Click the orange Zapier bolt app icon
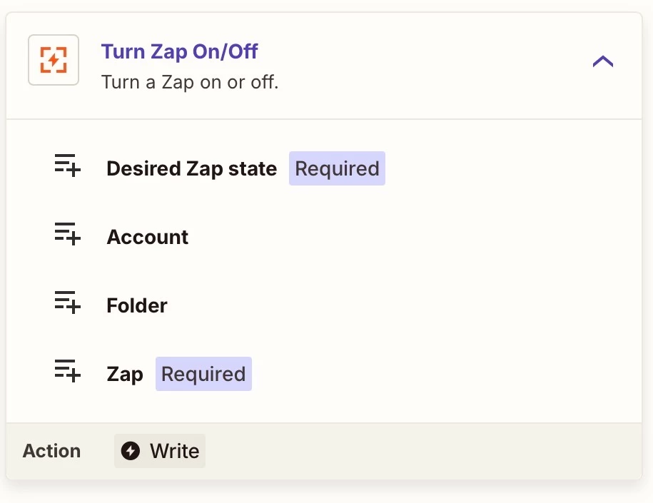Viewport: 653px width, 503px height. tap(54, 60)
